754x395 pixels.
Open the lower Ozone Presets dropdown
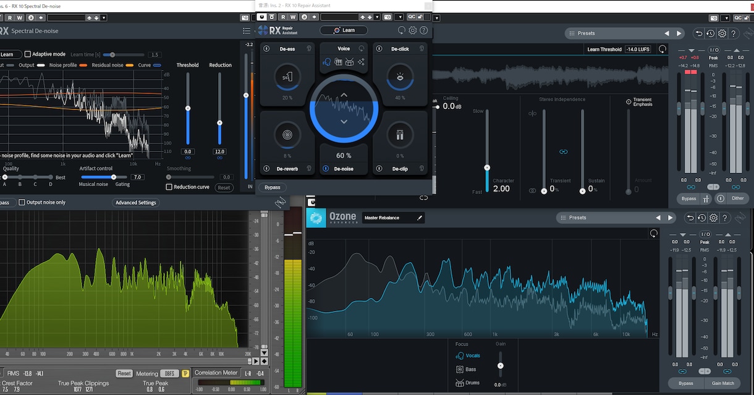(617, 218)
